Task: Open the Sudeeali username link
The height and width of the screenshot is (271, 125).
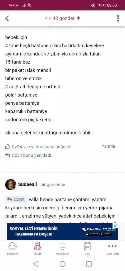Action: click(x=27, y=184)
